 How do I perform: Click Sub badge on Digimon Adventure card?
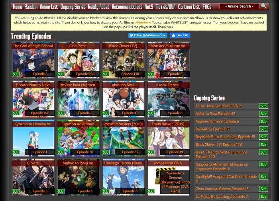tap(61, 152)
